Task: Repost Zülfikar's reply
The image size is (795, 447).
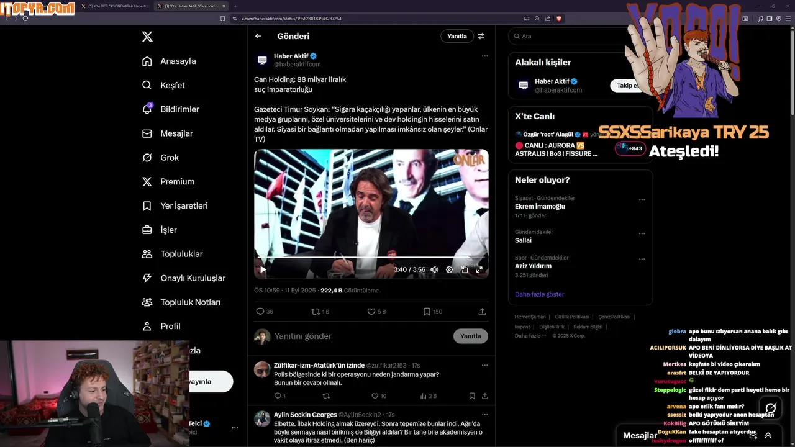Action: click(326, 396)
